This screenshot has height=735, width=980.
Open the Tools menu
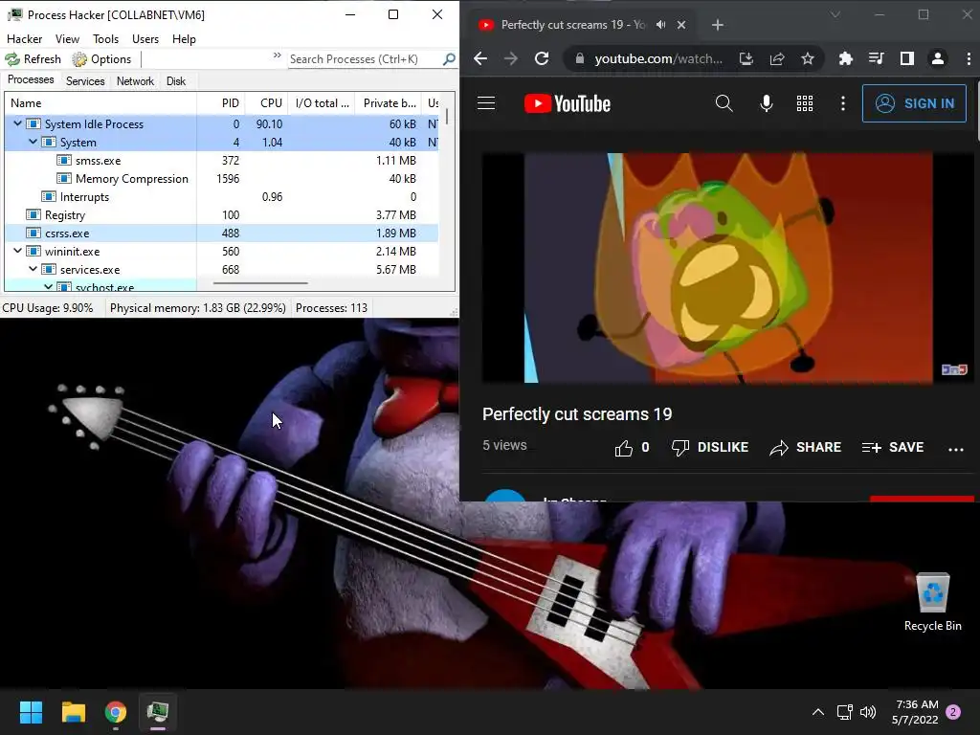pyautogui.click(x=105, y=38)
